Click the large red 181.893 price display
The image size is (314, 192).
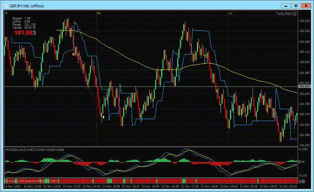25,33
